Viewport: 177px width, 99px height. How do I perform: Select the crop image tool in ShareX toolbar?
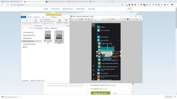(x=125, y=19)
